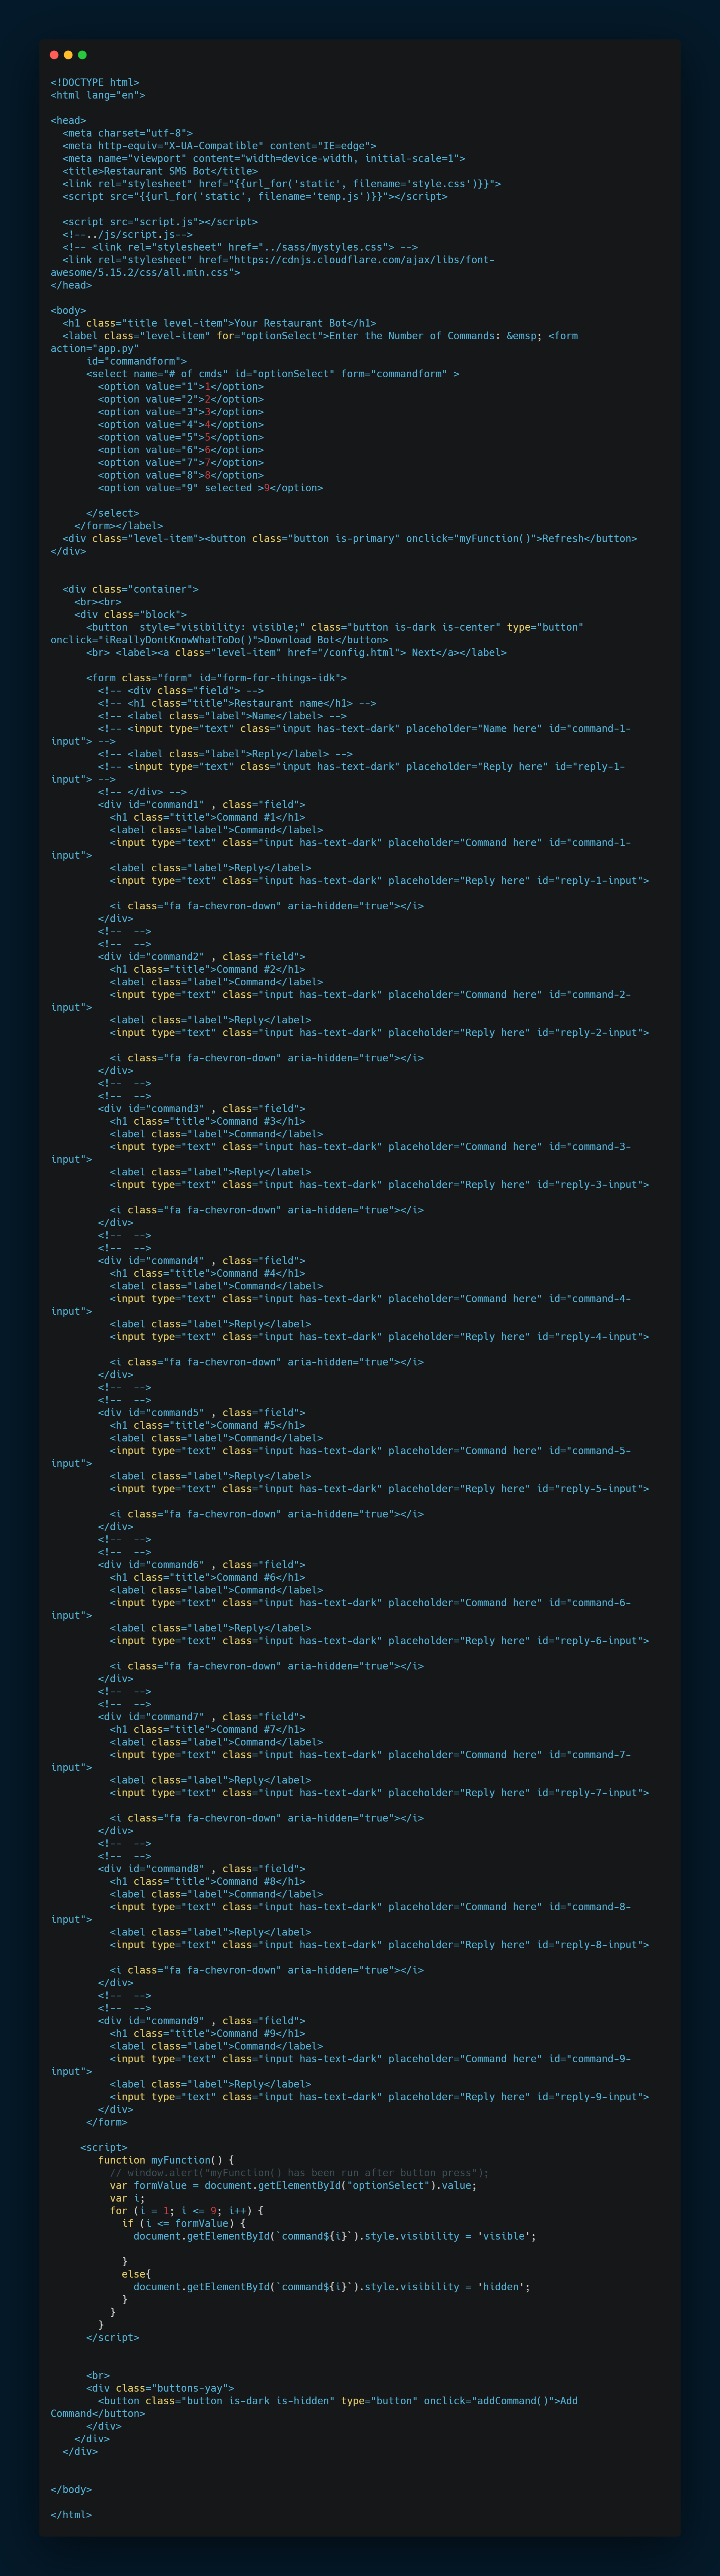The image size is (720, 2576).
Task: Click the <!DOCTYPE html> line
Action: point(95,83)
